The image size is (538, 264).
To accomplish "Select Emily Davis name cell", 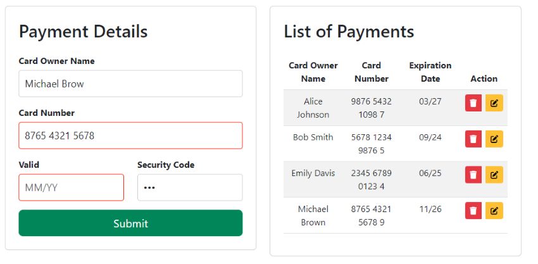I will point(313,173).
